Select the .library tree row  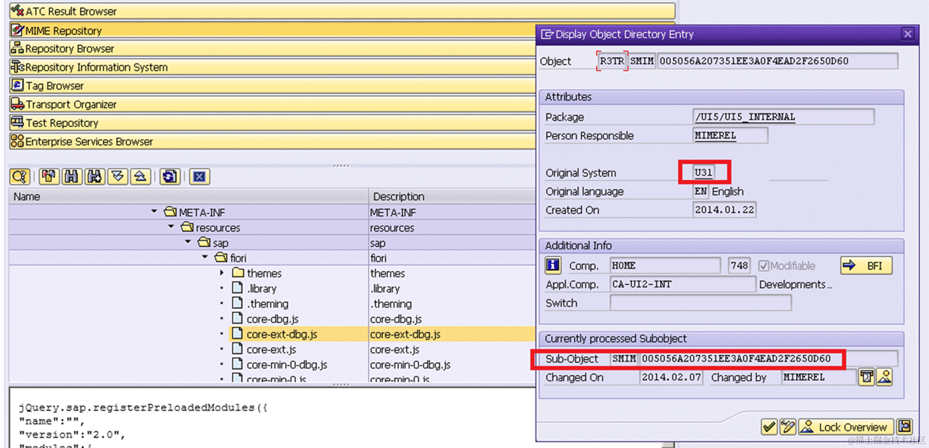272,288
